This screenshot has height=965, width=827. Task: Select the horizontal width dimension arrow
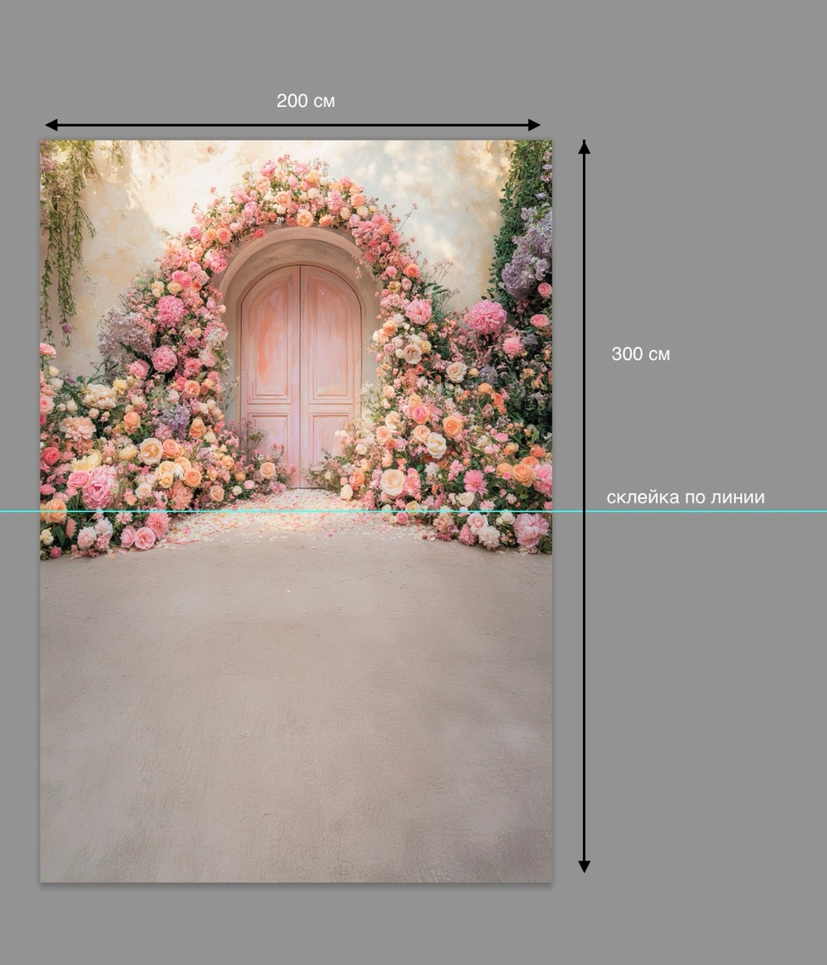[293, 125]
